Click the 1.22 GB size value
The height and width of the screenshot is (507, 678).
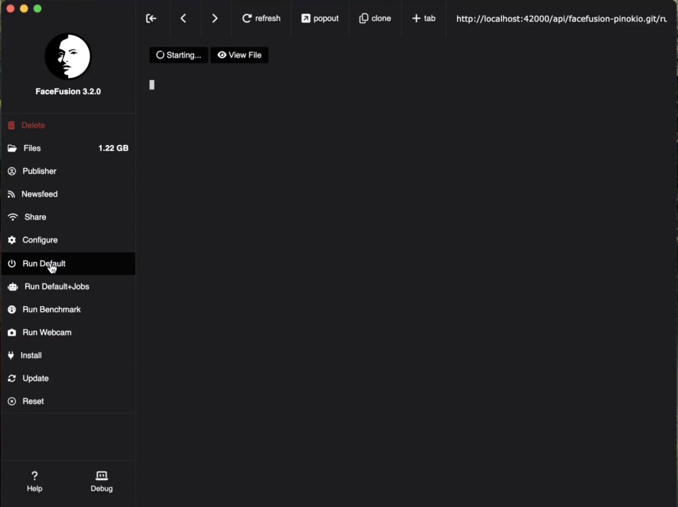pyautogui.click(x=113, y=148)
